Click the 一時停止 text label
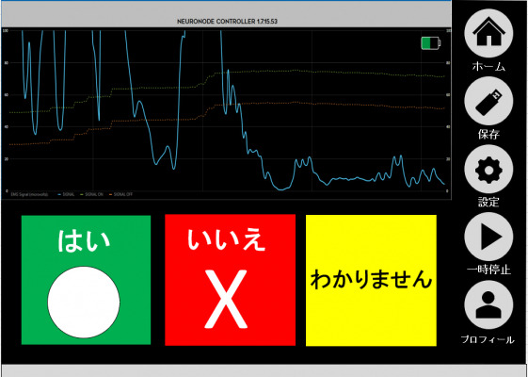528x377 pixels. [x=488, y=270]
